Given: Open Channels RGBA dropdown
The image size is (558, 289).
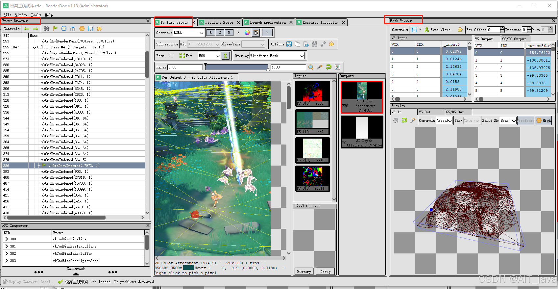Looking at the screenshot, I should pos(188,33).
